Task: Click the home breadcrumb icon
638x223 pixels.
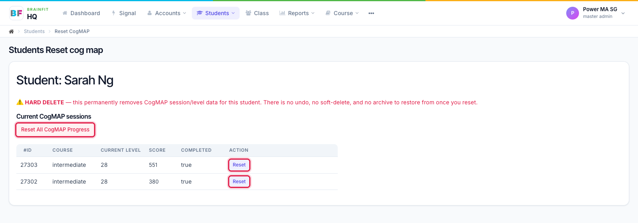Action: [11, 31]
